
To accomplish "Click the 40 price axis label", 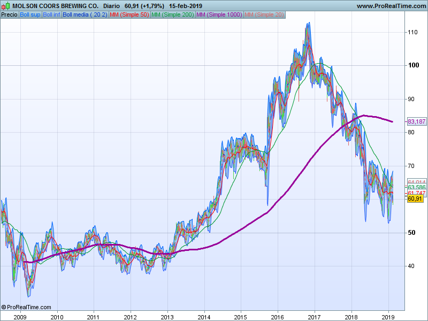I will tap(411, 266).
